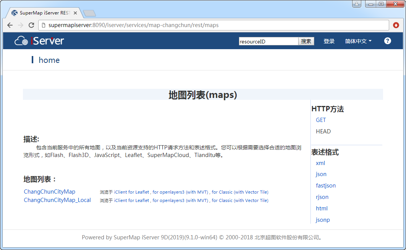The height and width of the screenshot is (250, 406).
Task: Open a new browser tab
Action: [89, 13]
